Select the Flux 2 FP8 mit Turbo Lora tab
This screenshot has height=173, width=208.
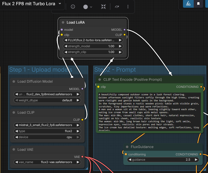click(29, 4)
